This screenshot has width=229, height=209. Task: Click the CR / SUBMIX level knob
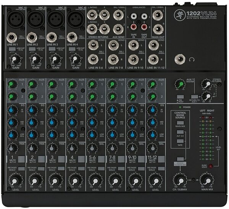coord(180,181)
